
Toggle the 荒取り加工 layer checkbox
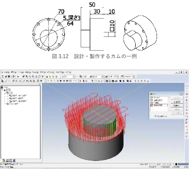152,100
